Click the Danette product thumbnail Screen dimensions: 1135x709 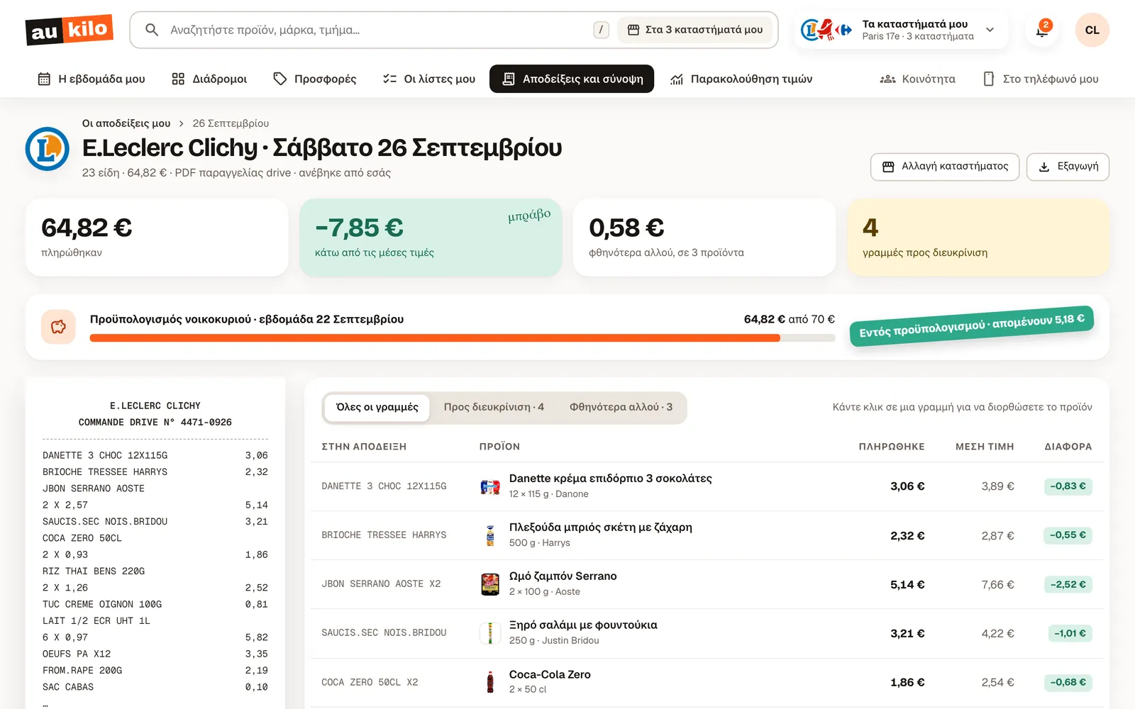pos(490,486)
